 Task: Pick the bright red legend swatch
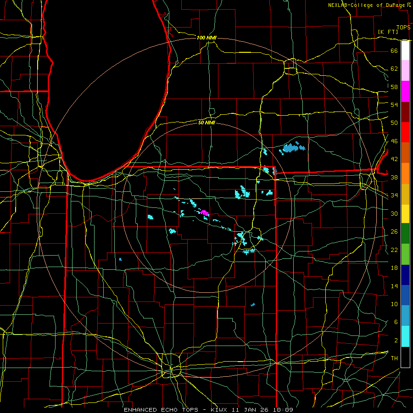pos(405,132)
